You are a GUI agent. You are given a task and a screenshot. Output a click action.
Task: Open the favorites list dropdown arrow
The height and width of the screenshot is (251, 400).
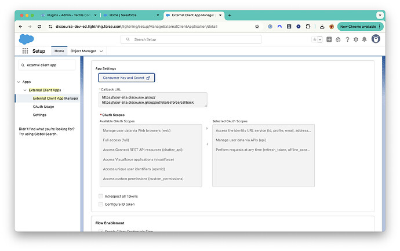pyautogui.click(x=320, y=39)
